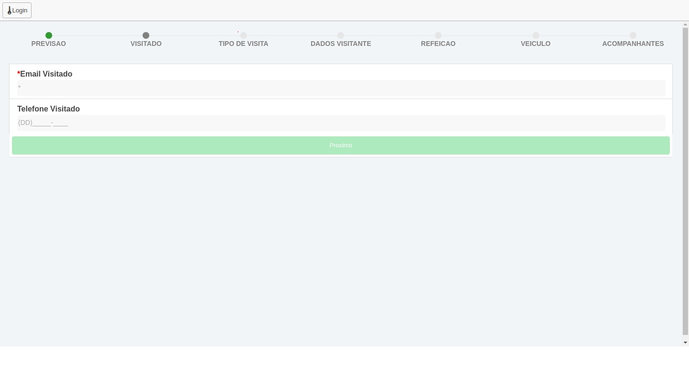Image resolution: width=689 pixels, height=367 pixels.
Task: Select the DADOS VISITANTE step circle
Action: [x=341, y=35]
